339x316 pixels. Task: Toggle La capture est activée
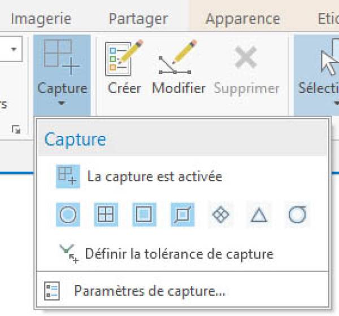coord(68,177)
